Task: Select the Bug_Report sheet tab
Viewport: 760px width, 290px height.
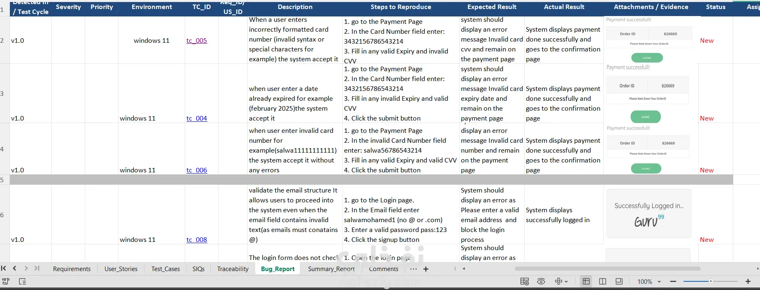Action: (x=278, y=269)
